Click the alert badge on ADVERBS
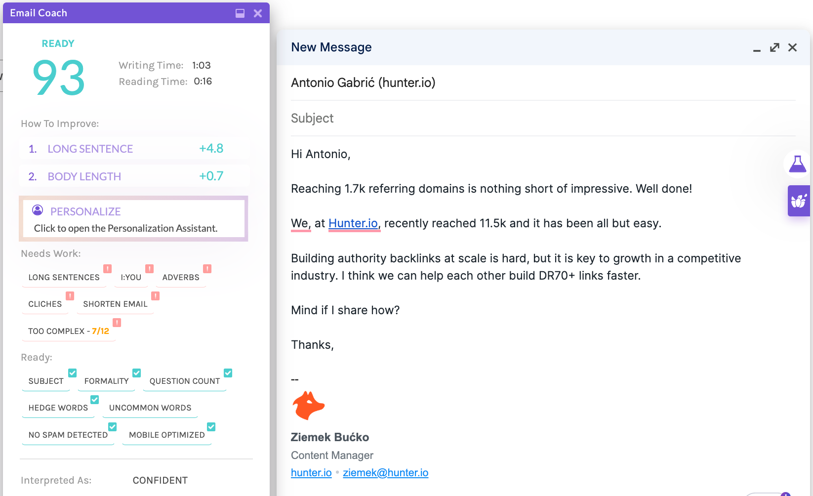813x496 pixels. coord(207,269)
